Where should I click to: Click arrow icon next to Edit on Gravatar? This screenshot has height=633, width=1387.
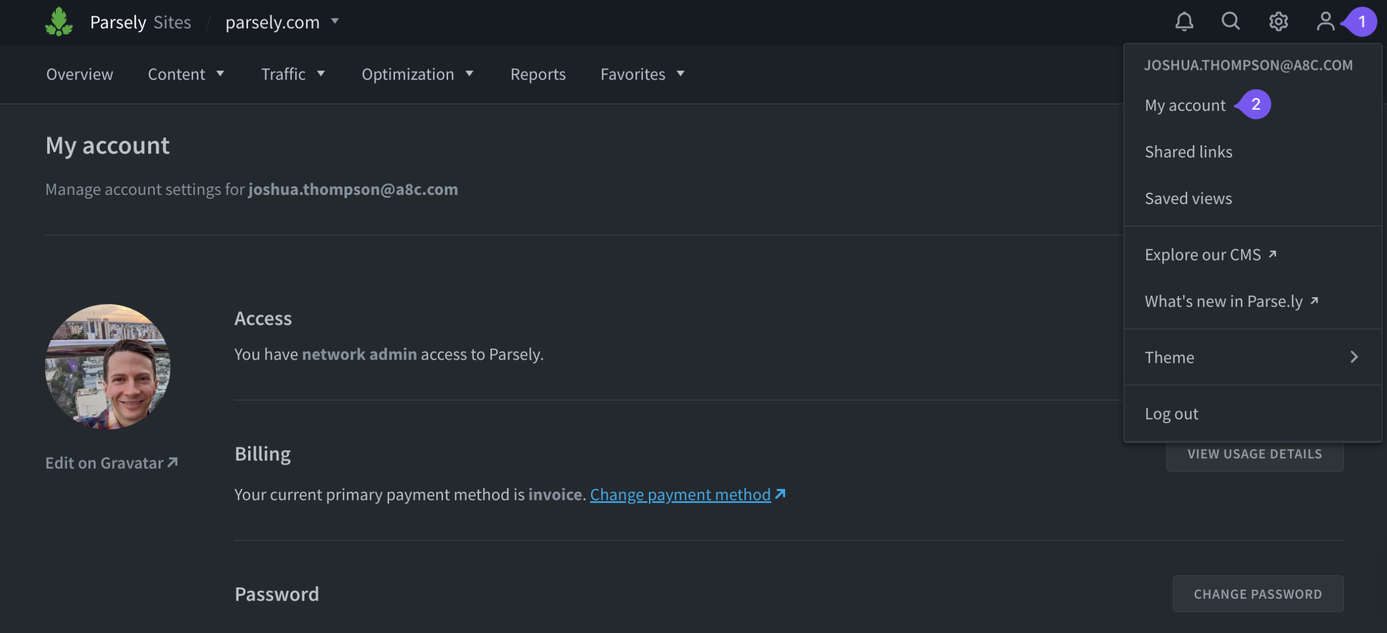tap(173, 462)
